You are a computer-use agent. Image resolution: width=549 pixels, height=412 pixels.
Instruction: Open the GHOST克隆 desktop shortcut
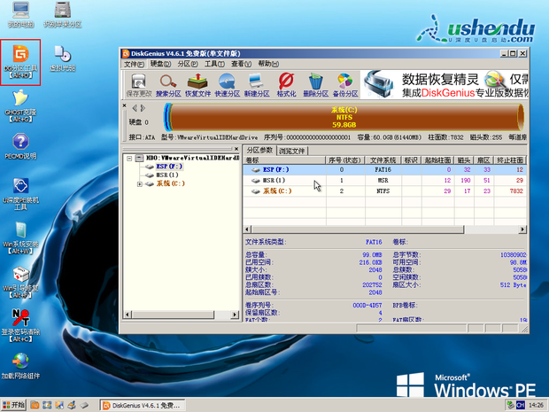[x=19, y=96]
